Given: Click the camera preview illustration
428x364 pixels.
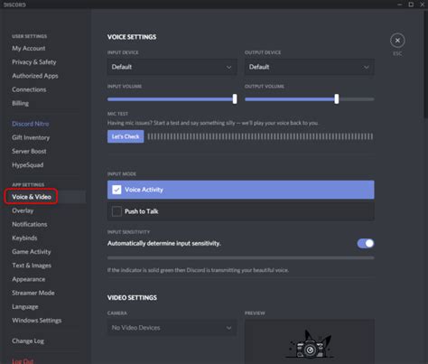Looking at the screenshot, I should 310,344.
